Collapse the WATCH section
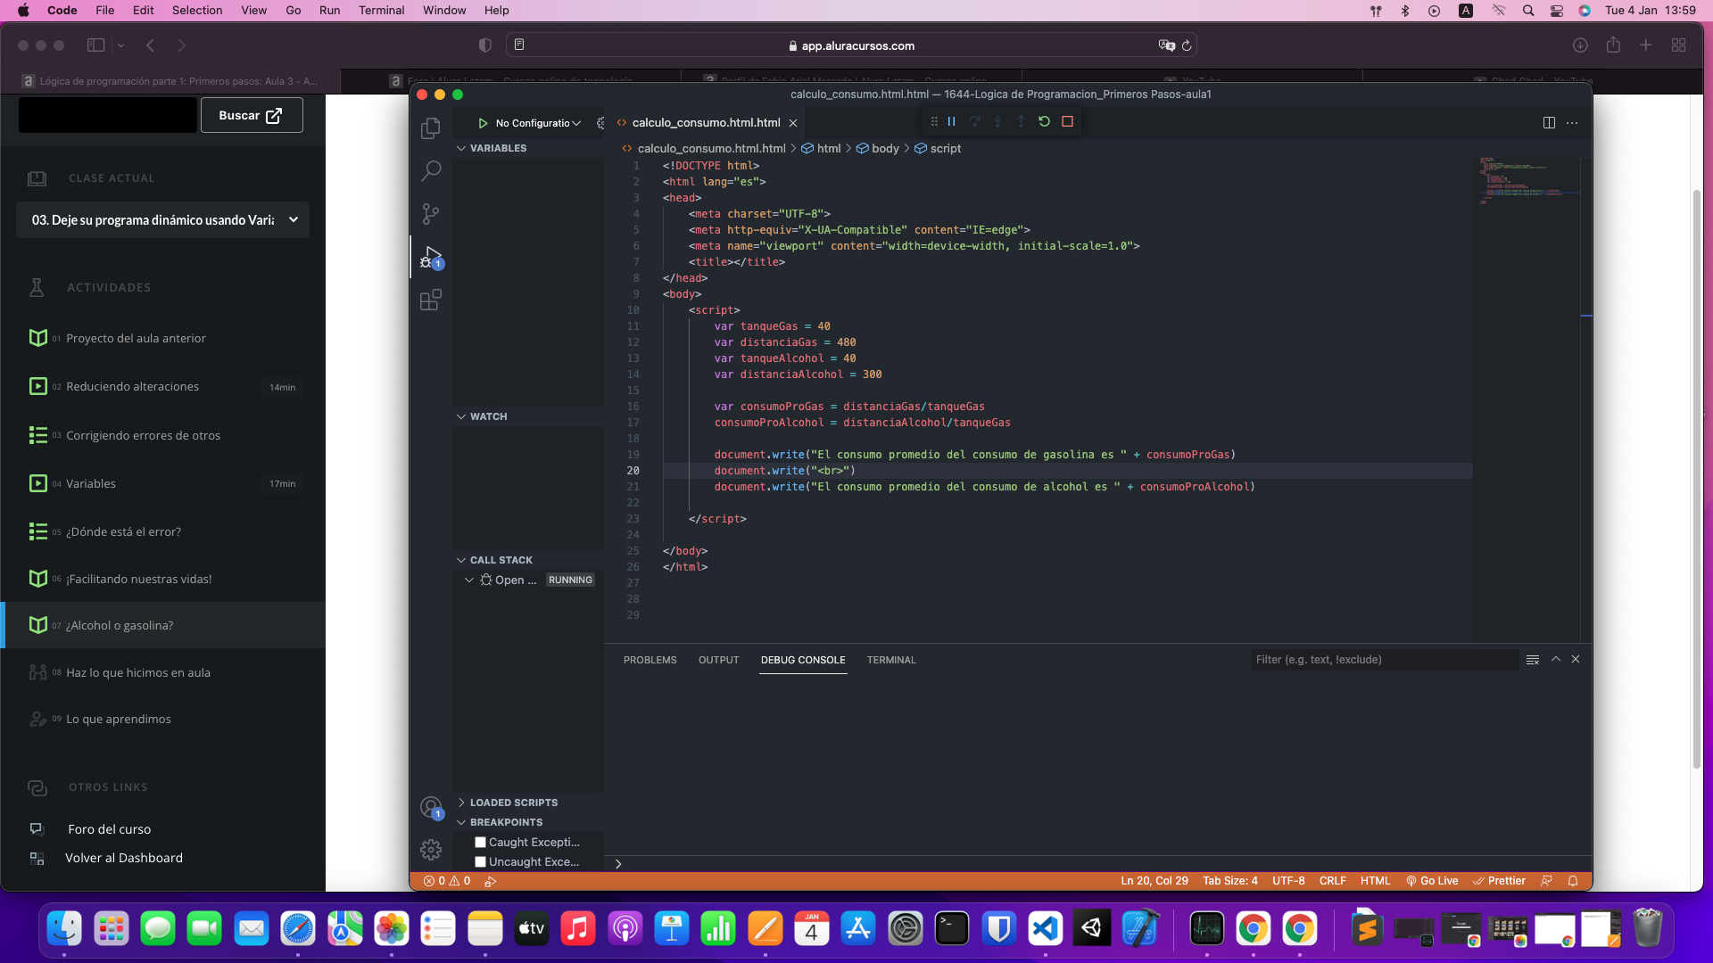Screen dimensions: 1713x963 (488, 416)
